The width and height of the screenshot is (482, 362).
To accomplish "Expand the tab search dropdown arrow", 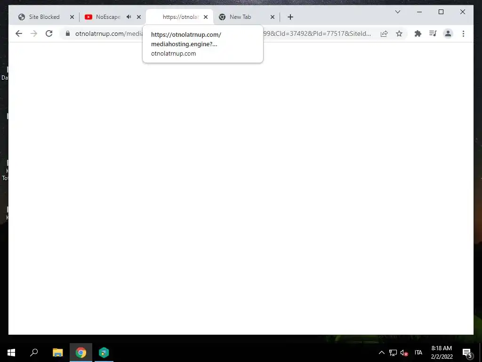I will click(x=397, y=12).
